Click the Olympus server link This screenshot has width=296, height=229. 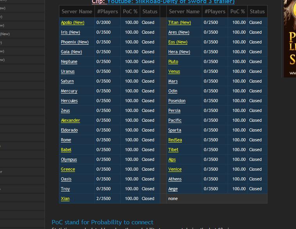[69, 160]
